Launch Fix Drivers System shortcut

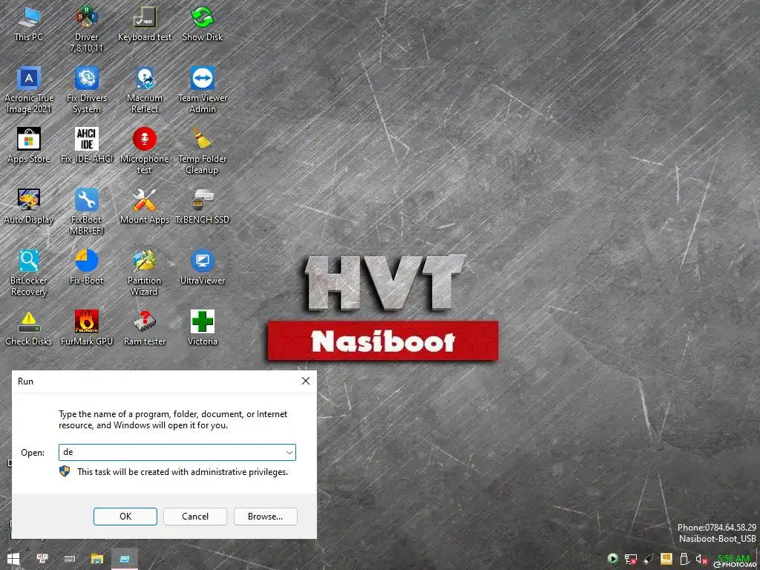[x=86, y=90]
